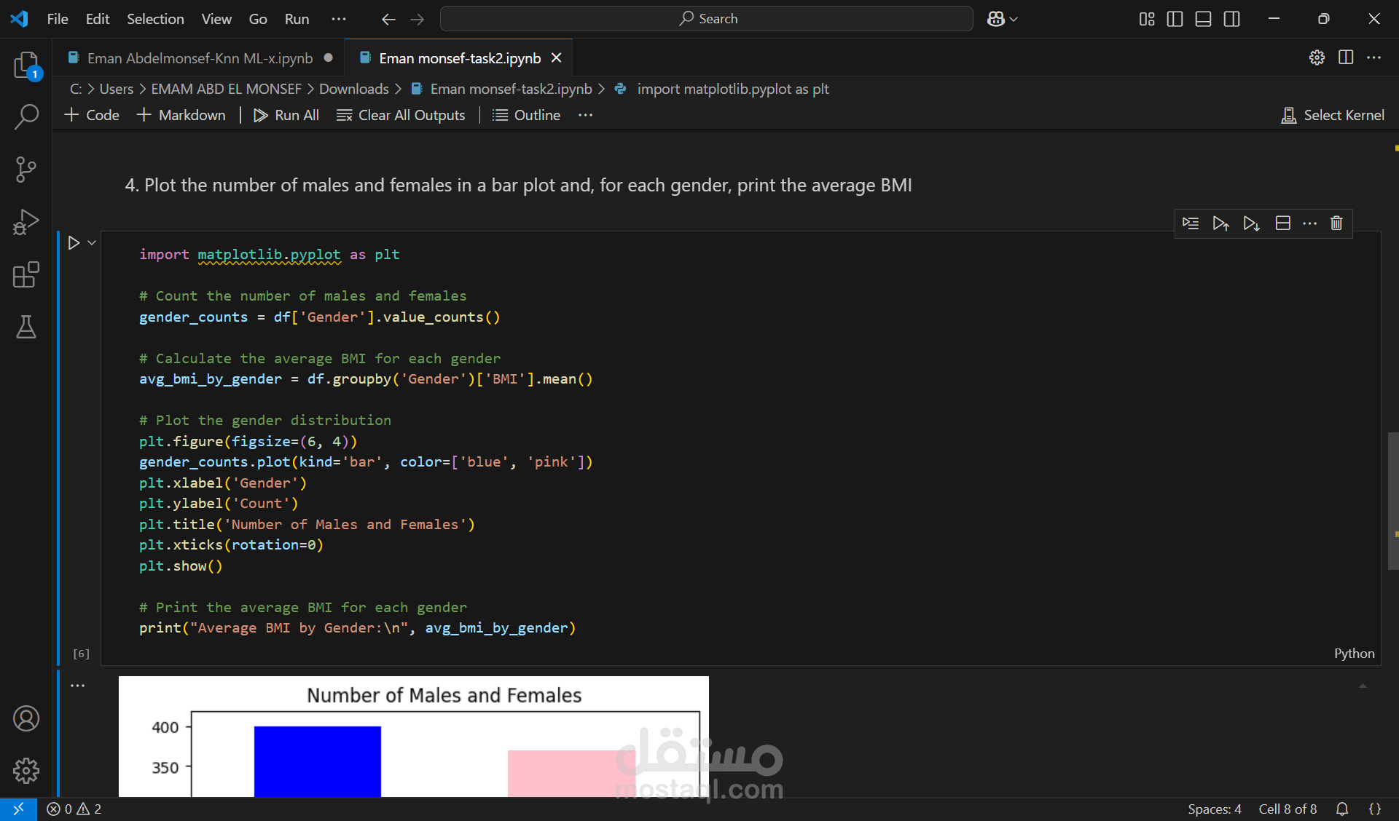Open the Source Control view
This screenshot has height=821, width=1399.
(x=26, y=170)
